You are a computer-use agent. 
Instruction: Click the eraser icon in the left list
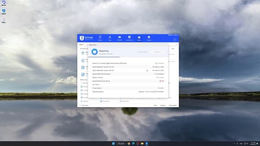[x=83, y=60]
